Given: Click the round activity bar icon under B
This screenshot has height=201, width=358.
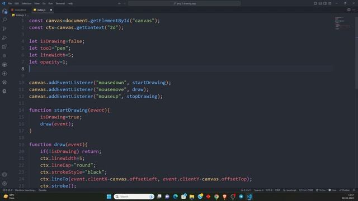Looking at the screenshot, I should tap(4, 65).
